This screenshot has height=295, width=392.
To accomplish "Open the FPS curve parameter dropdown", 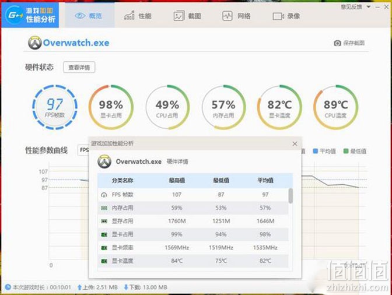I will (x=83, y=150).
